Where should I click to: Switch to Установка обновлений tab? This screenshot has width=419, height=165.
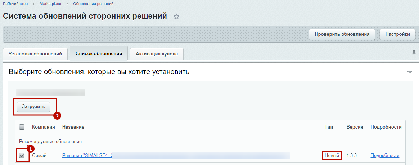[x=35, y=54]
